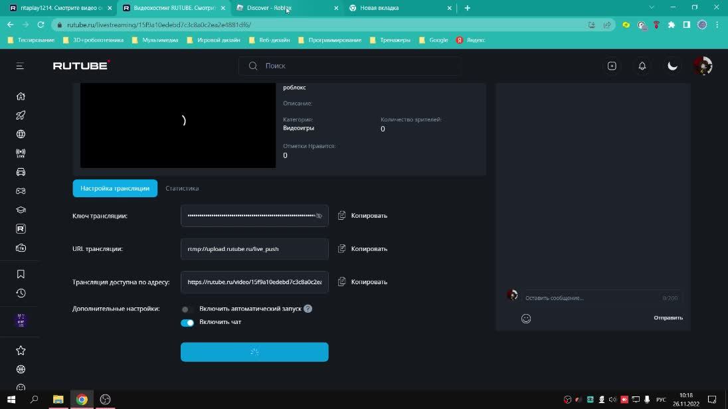Toggle dark theme moon icon

coord(672,66)
